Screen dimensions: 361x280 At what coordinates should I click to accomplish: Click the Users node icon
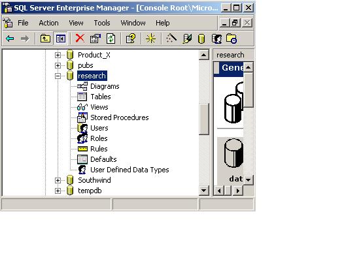point(82,128)
